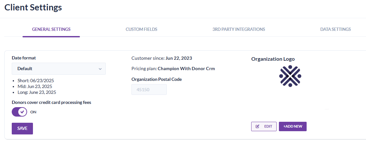Click the ON label beside toggle
Screen dimensions: 366x151
click(33, 112)
